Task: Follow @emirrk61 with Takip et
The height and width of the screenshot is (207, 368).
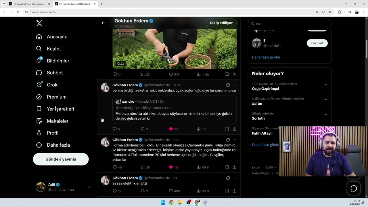Action: click(x=317, y=43)
